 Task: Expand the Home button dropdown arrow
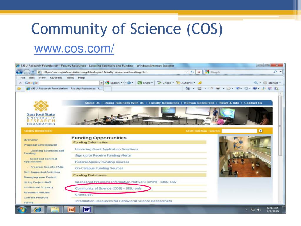(x=193, y=88)
